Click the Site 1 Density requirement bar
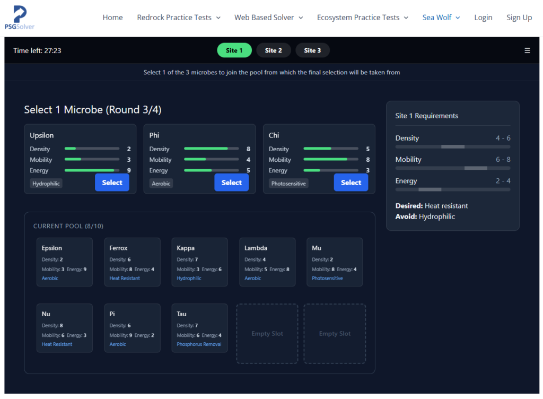The height and width of the screenshot is (399, 543). (452, 146)
